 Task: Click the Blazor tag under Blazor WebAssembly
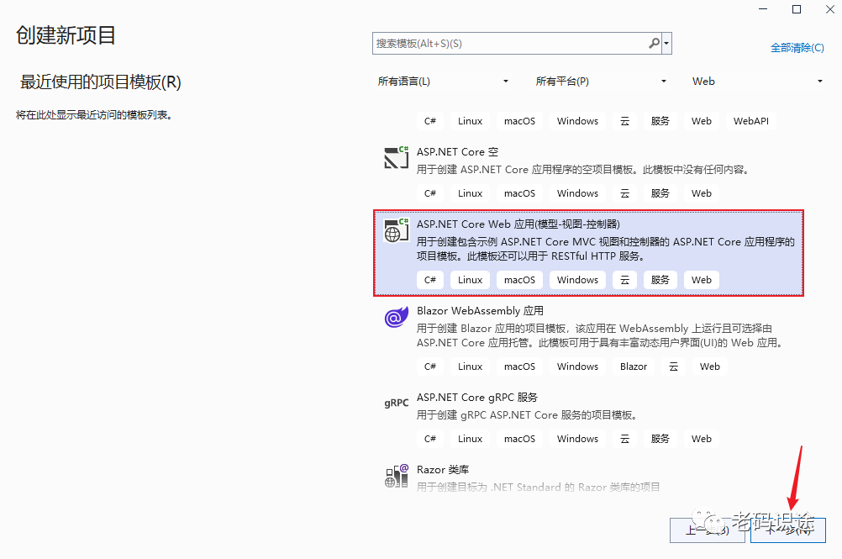pyautogui.click(x=633, y=367)
